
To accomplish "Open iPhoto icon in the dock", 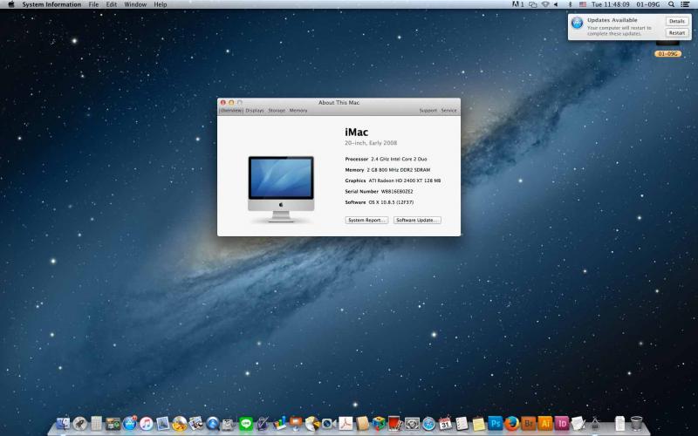I will coord(195,424).
